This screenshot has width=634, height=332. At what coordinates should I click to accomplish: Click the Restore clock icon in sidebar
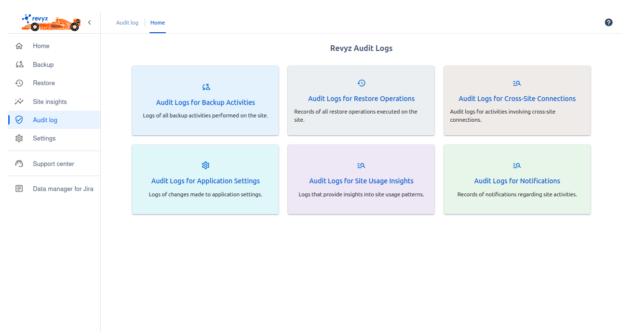(x=19, y=83)
